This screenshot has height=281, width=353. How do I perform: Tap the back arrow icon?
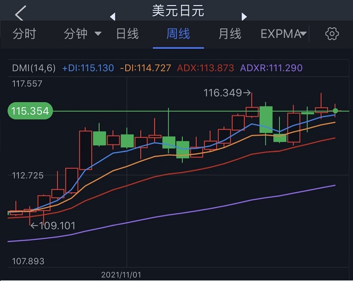click(x=21, y=13)
